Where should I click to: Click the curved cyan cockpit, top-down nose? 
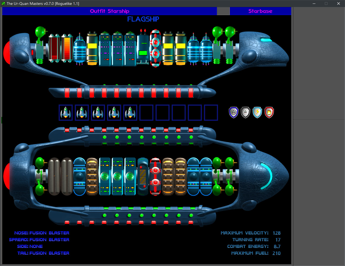tap(267, 177)
